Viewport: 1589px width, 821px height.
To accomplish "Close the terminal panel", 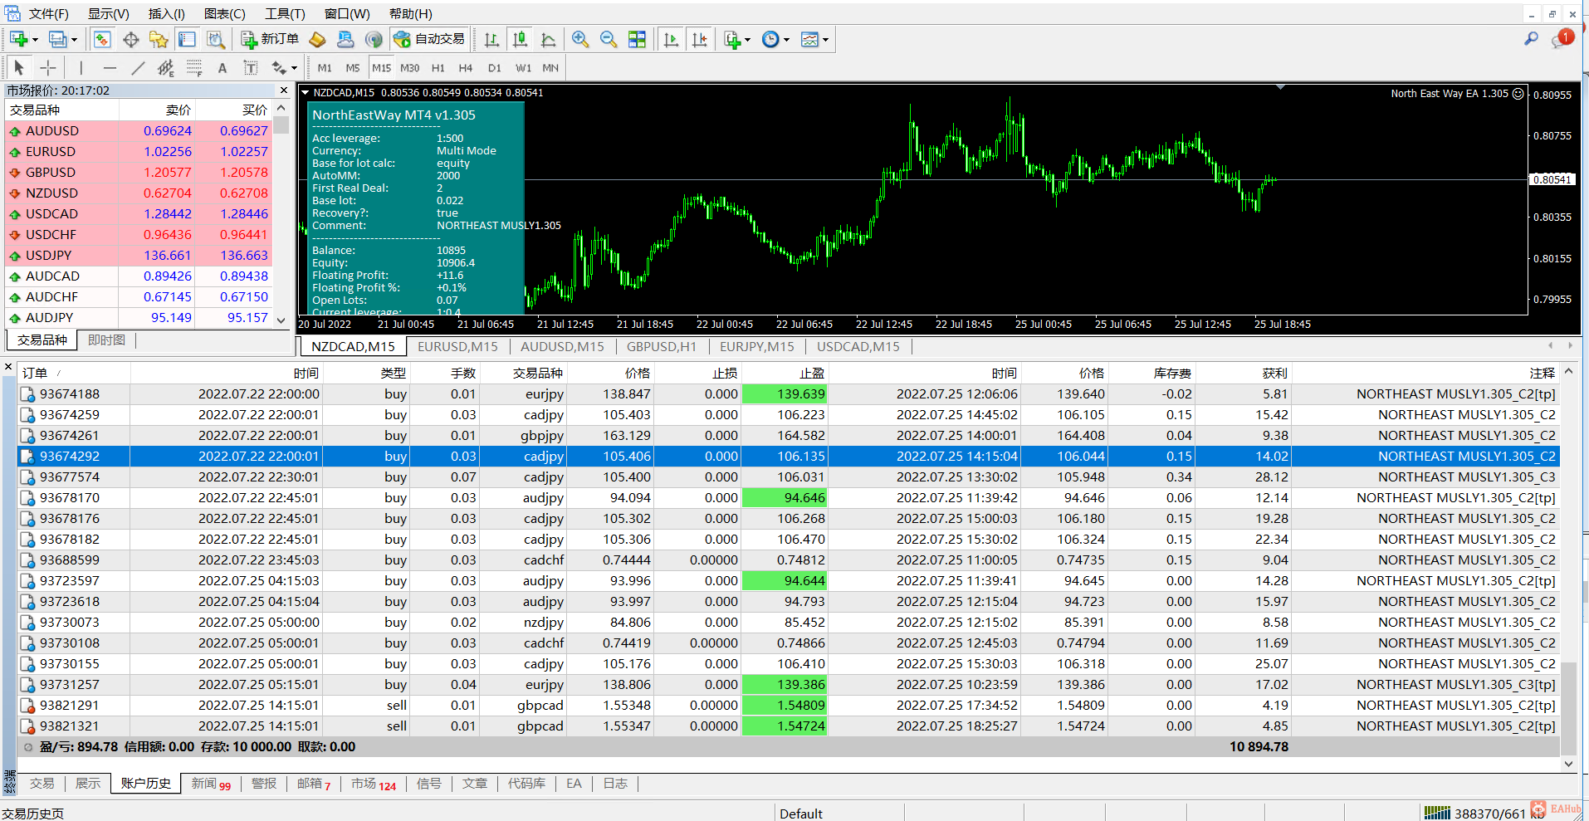I will [x=8, y=366].
